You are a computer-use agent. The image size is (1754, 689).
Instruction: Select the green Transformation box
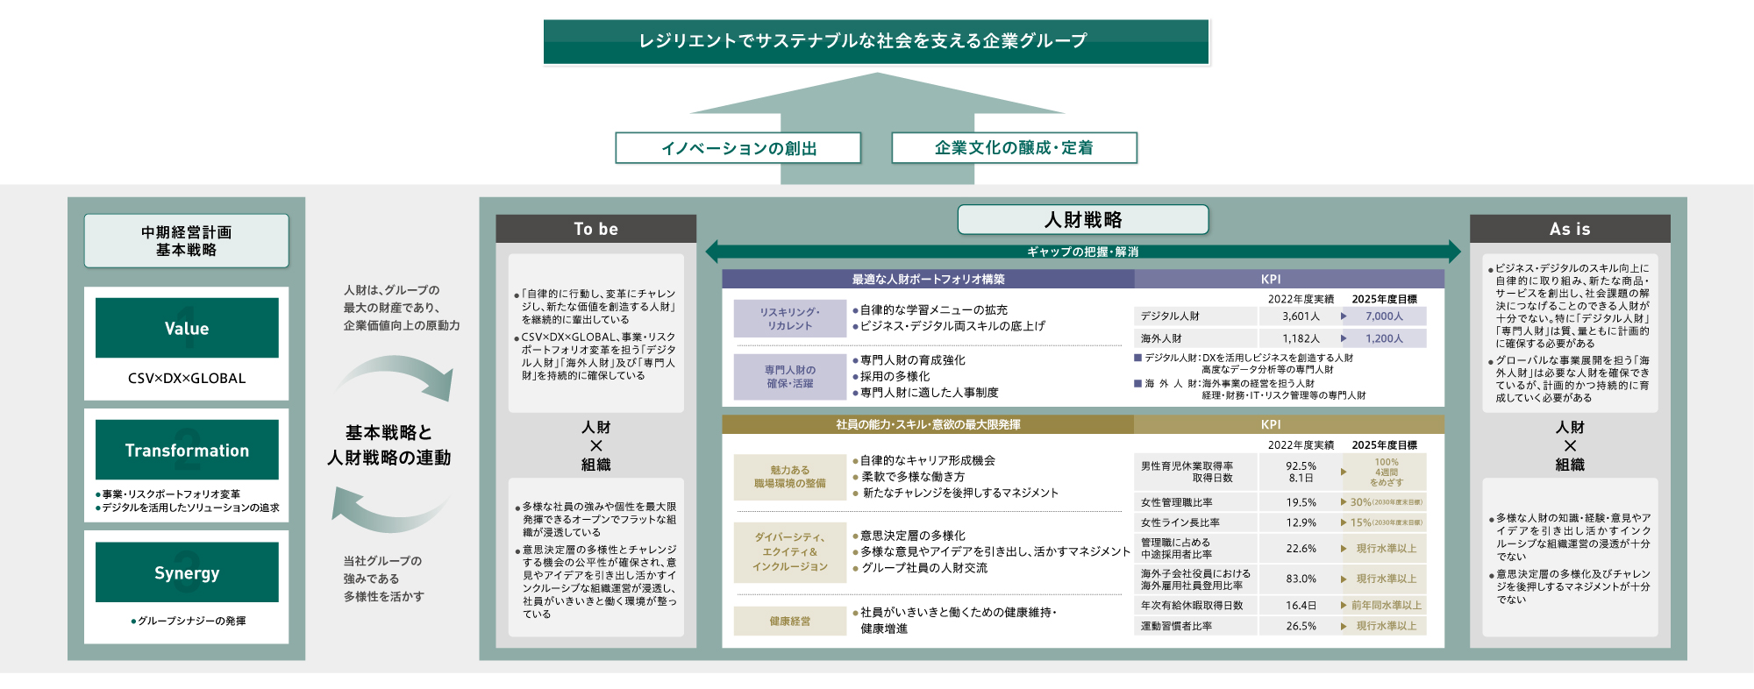[187, 450]
